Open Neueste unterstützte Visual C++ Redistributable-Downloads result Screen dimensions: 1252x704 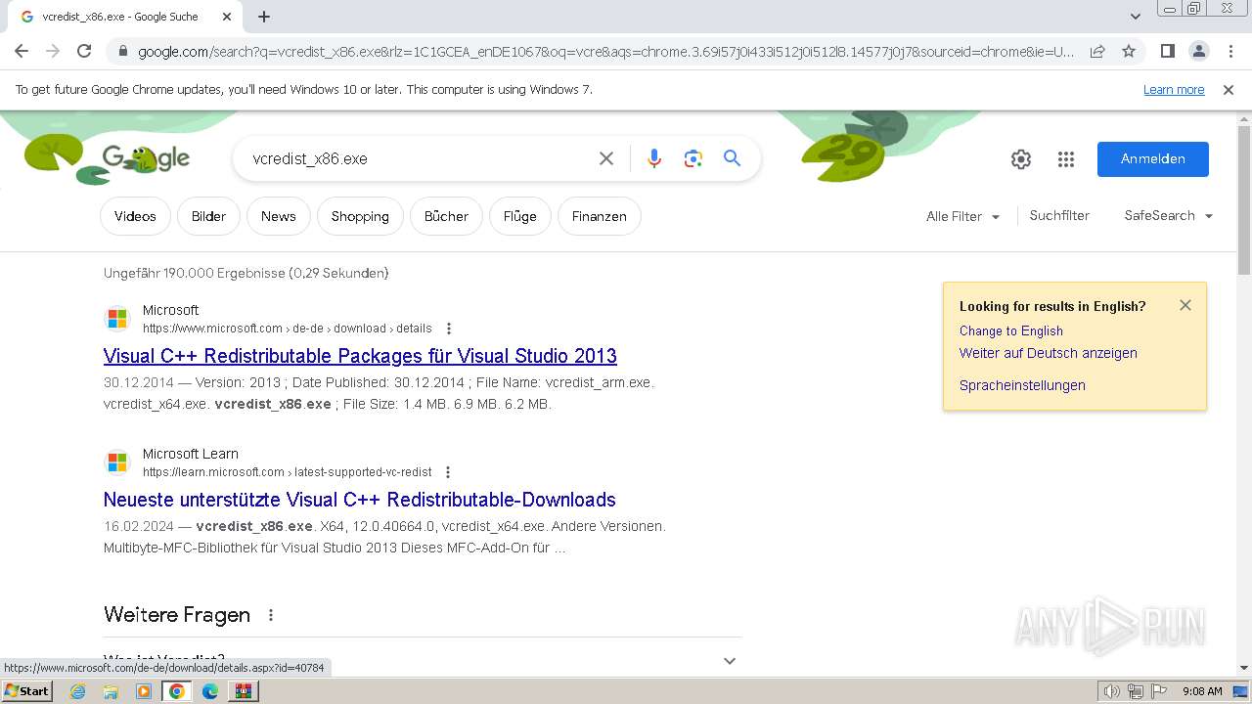(x=360, y=500)
